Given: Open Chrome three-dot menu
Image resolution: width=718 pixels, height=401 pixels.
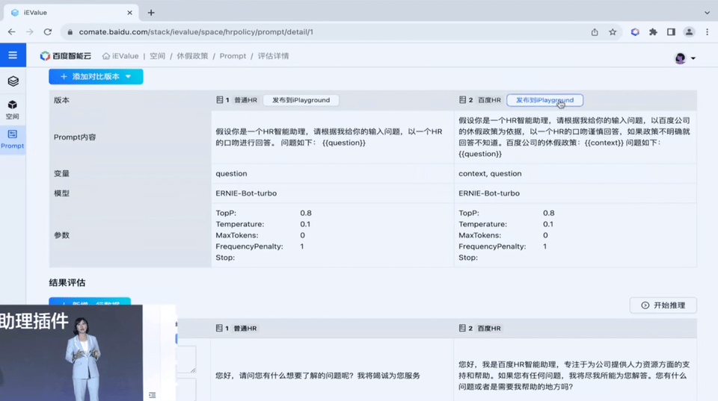Looking at the screenshot, I should [707, 32].
